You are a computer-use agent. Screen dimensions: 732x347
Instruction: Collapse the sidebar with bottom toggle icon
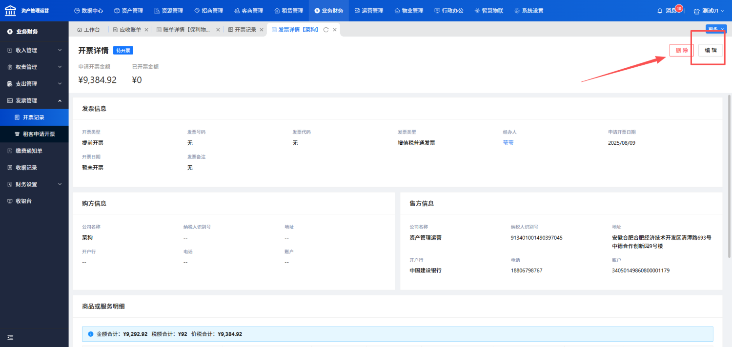coord(10,337)
